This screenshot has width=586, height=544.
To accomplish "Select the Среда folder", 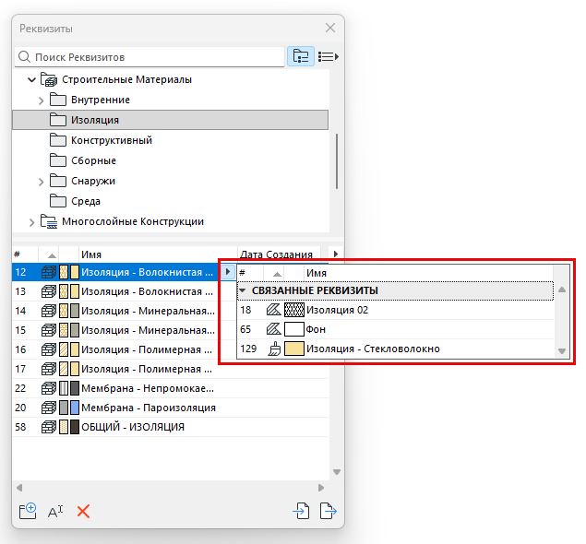I will (x=75, y=201).
